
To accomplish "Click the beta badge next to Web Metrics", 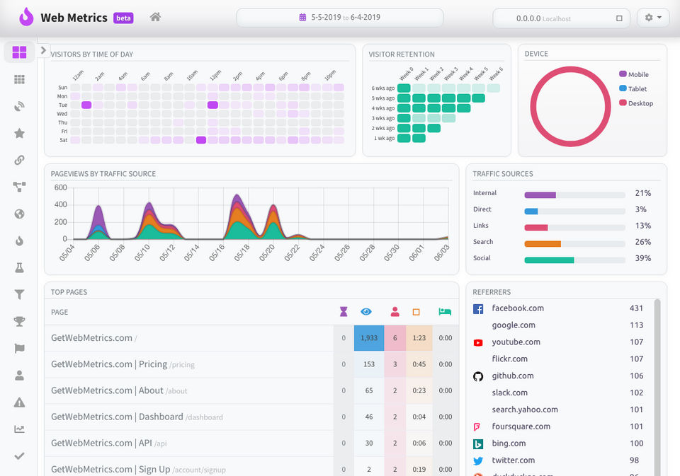I will [123, 18].
